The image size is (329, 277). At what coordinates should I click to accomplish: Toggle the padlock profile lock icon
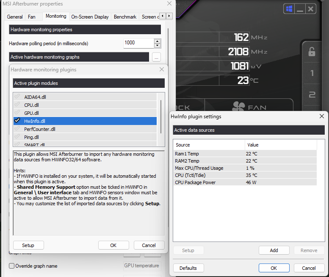click(312, 52)
